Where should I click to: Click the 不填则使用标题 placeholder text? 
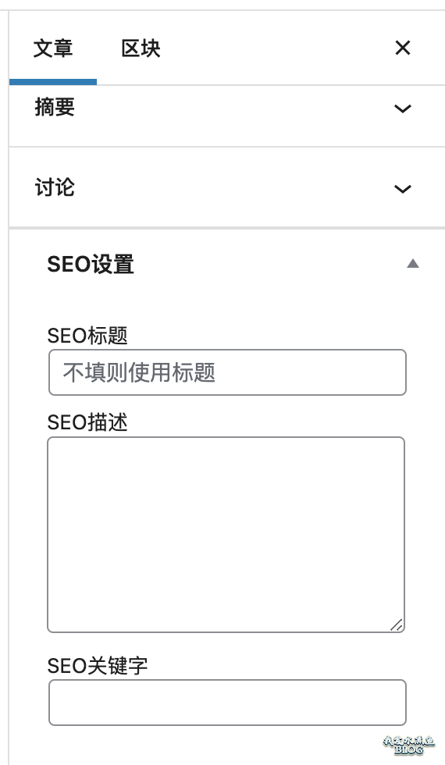[x=139, y=373]
